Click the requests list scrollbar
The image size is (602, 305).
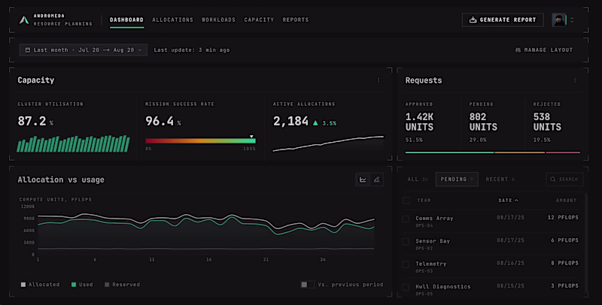point(586,244)
